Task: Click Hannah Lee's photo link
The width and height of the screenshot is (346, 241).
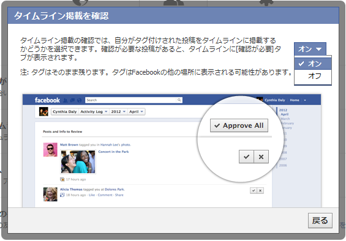Action: tap(116, 144)
